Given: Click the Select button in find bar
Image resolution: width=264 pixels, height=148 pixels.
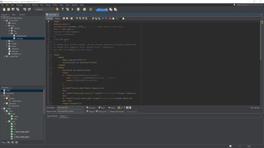Looking at the screenshot, I should [x=112, y=108].
